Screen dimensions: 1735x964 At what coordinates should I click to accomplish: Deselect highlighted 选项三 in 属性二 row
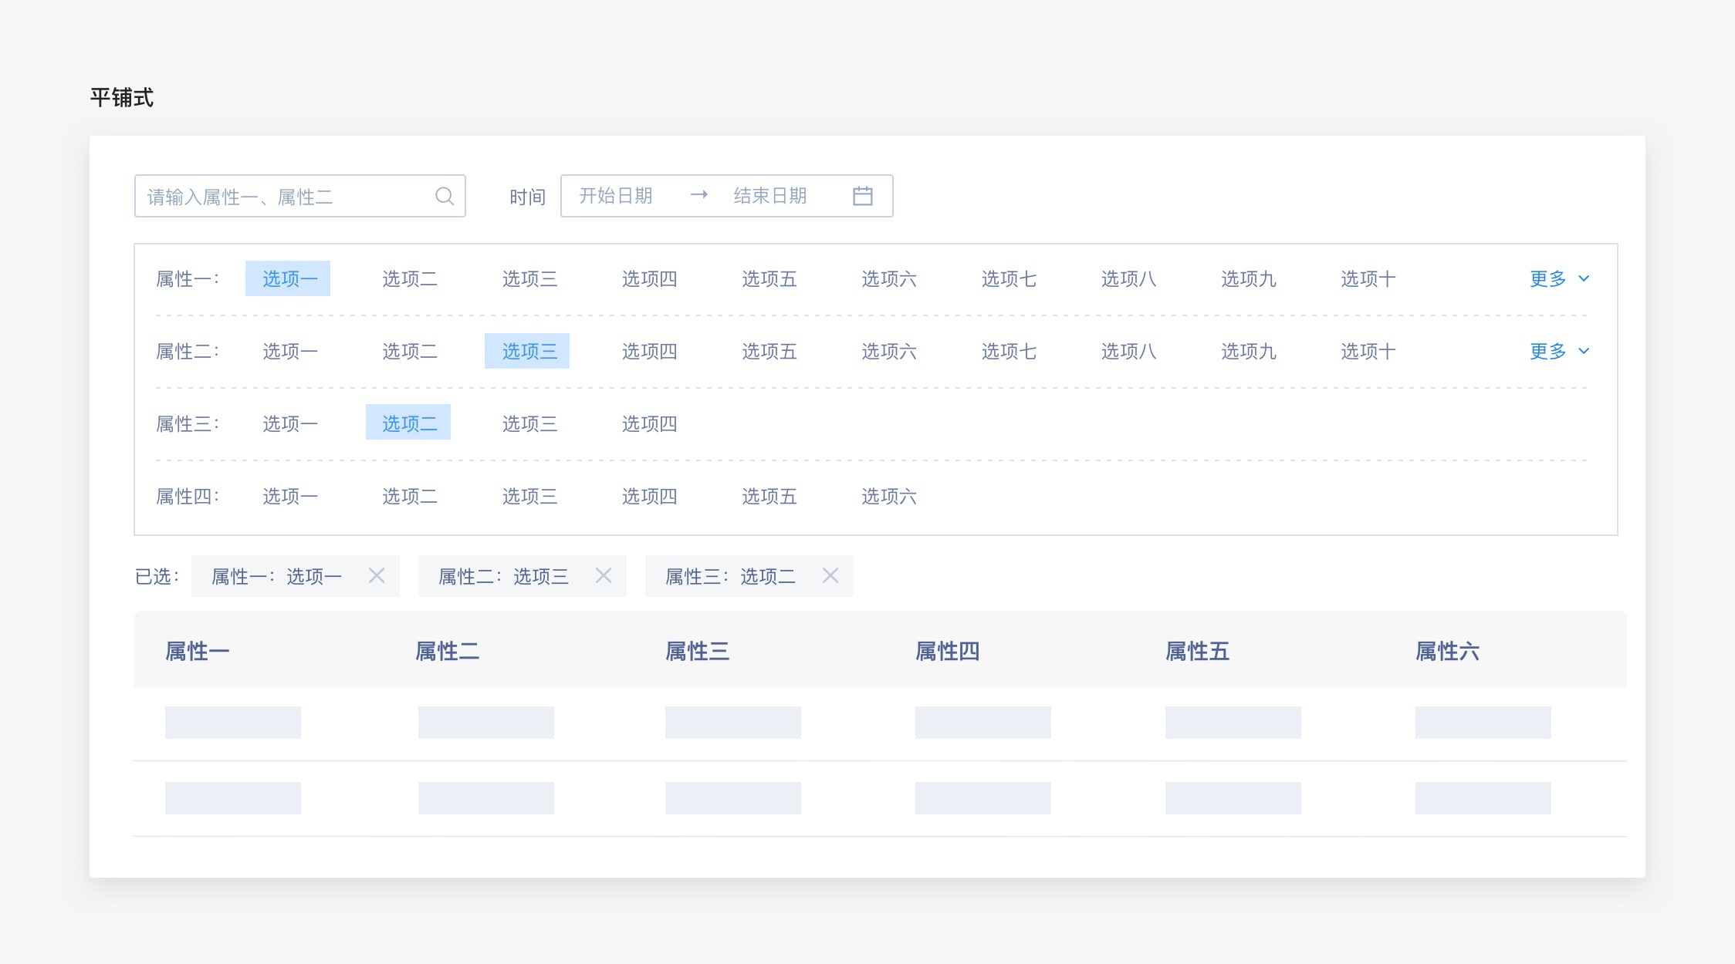527,351
